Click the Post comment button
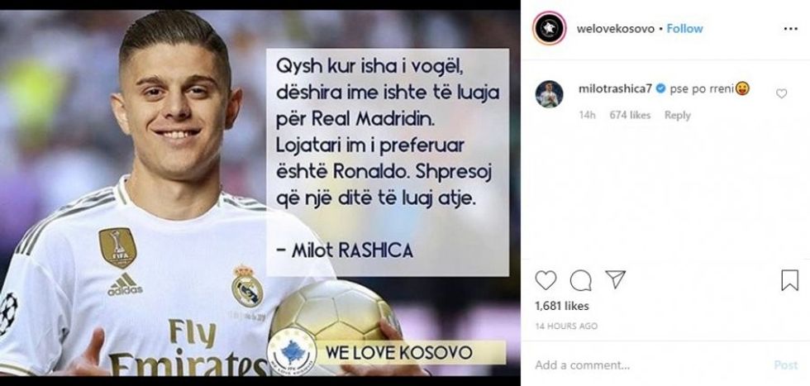 coord(786,365)
